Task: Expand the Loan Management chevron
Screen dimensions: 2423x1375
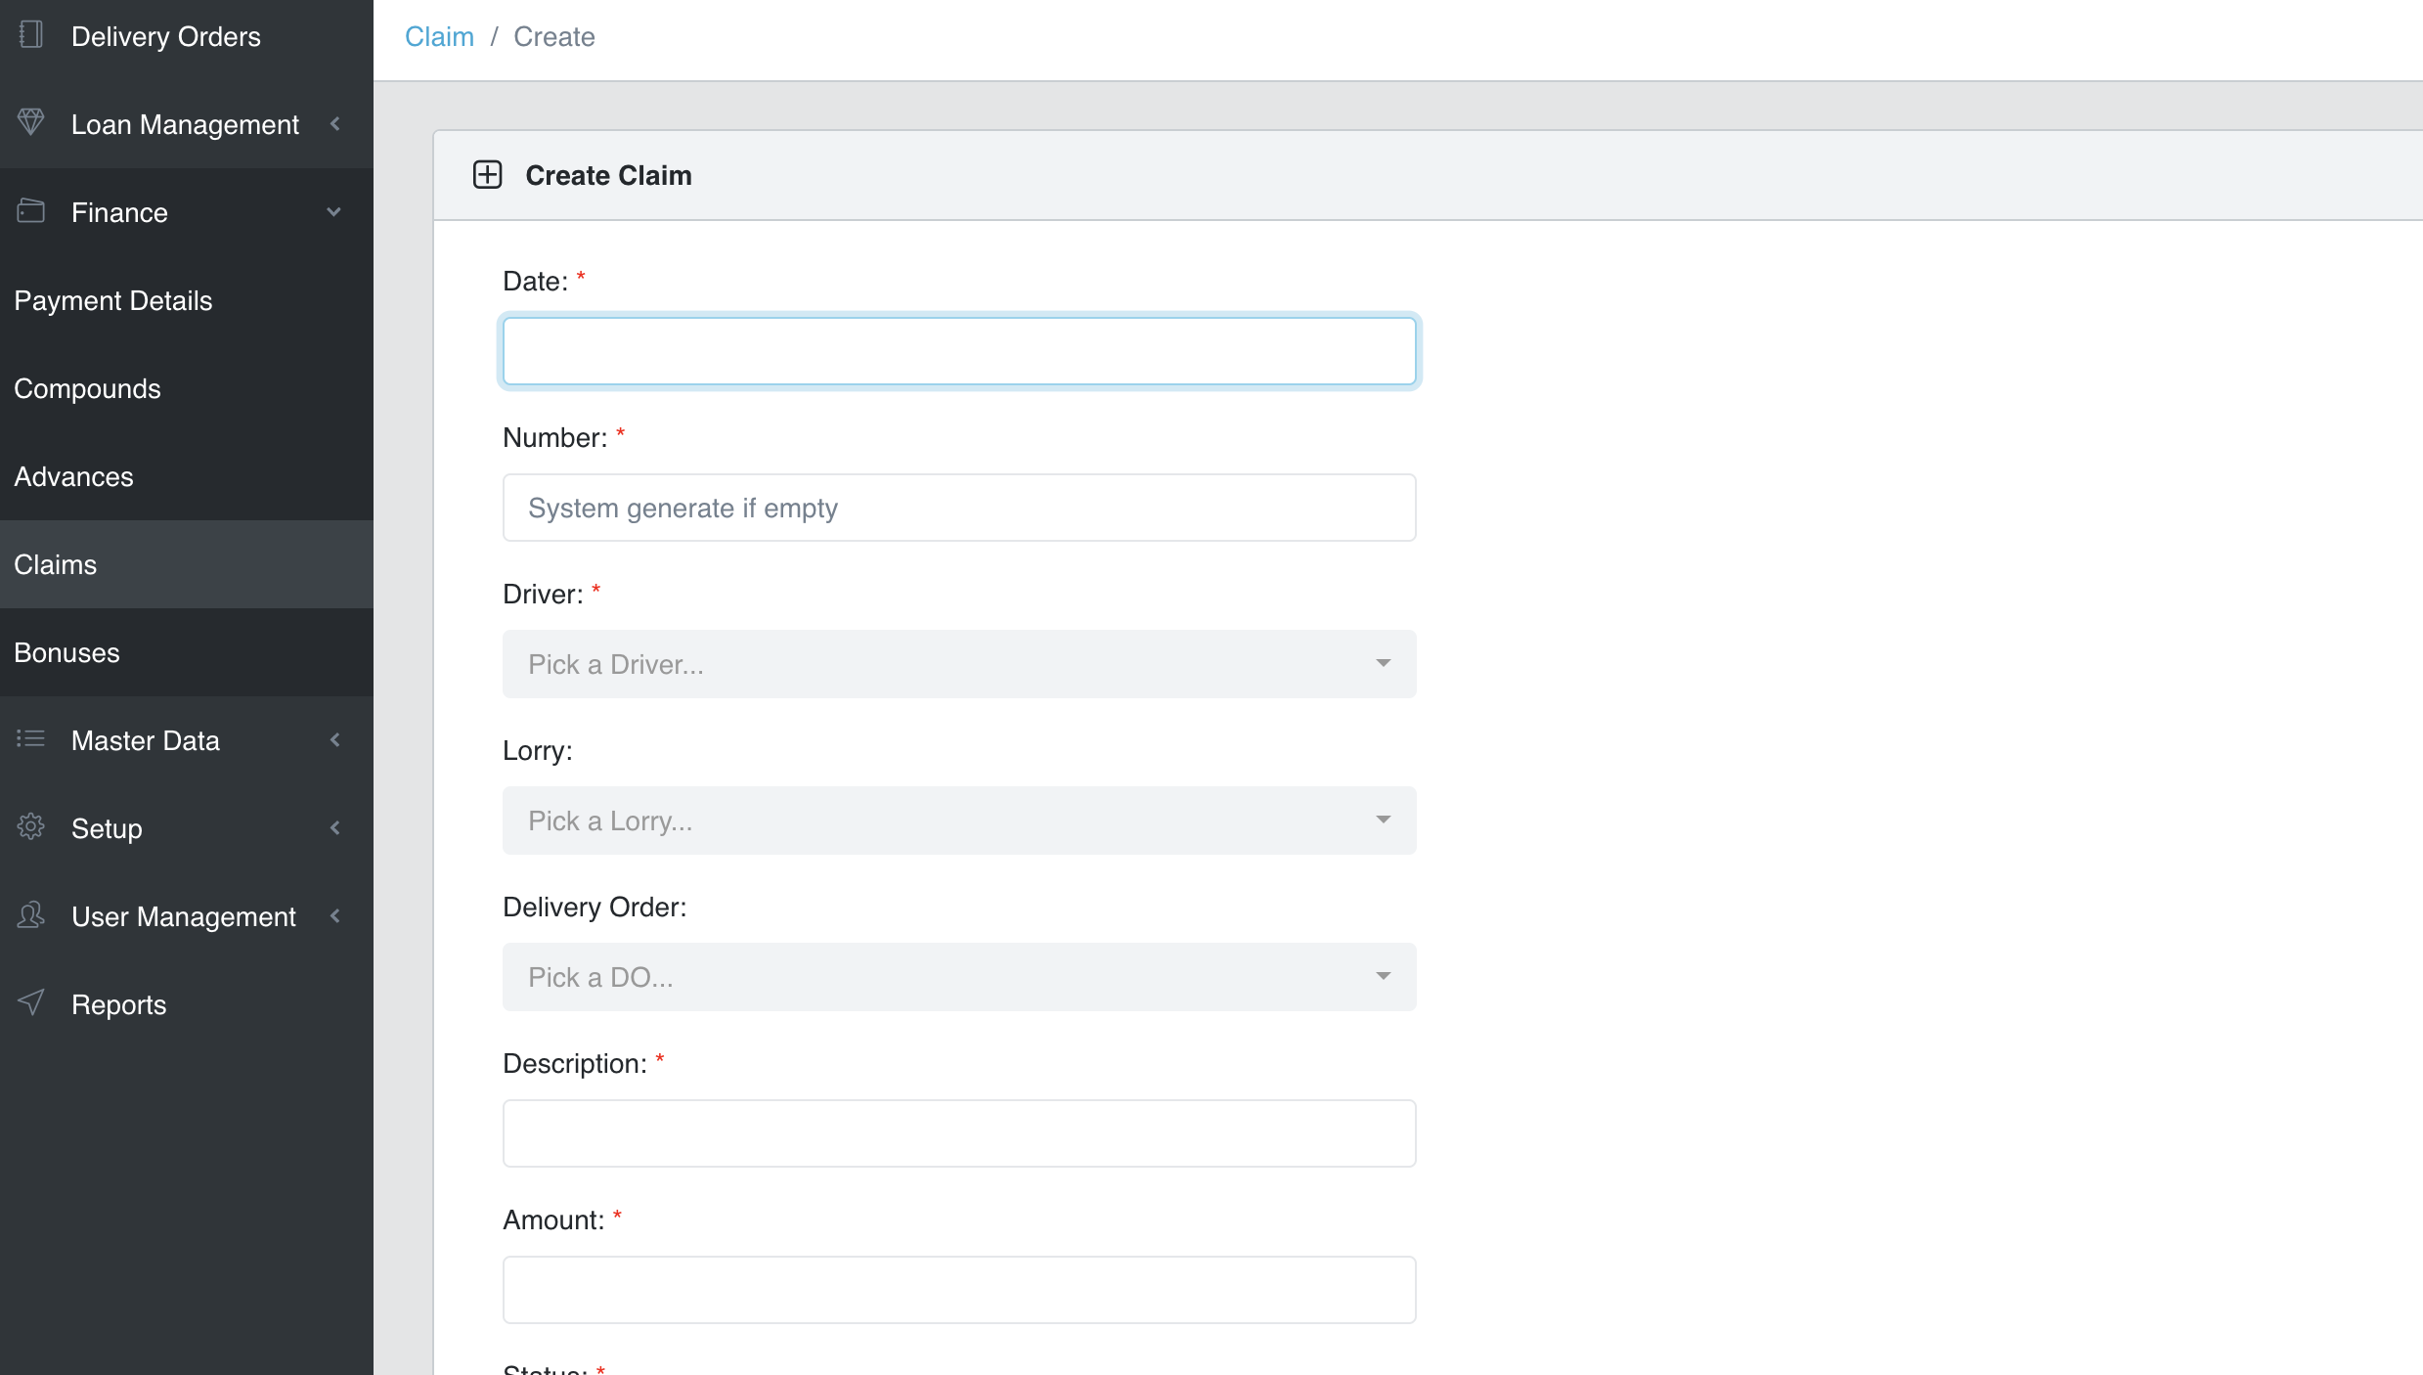Action: tap(335, 124)
